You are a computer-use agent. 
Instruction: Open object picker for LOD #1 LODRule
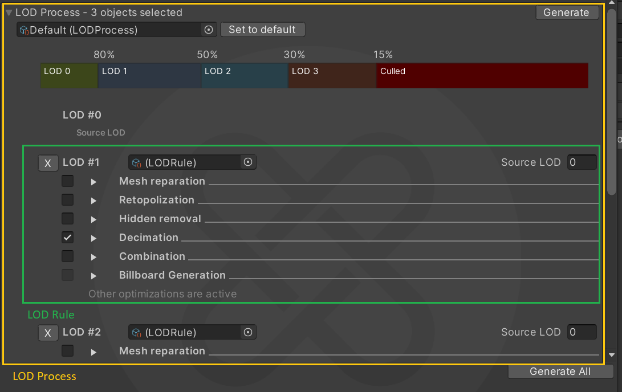(248, 162)
